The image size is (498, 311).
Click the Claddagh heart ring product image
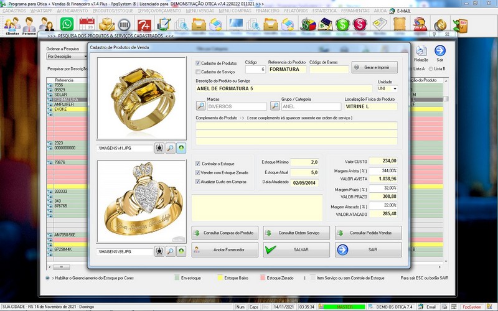(142, 202)
